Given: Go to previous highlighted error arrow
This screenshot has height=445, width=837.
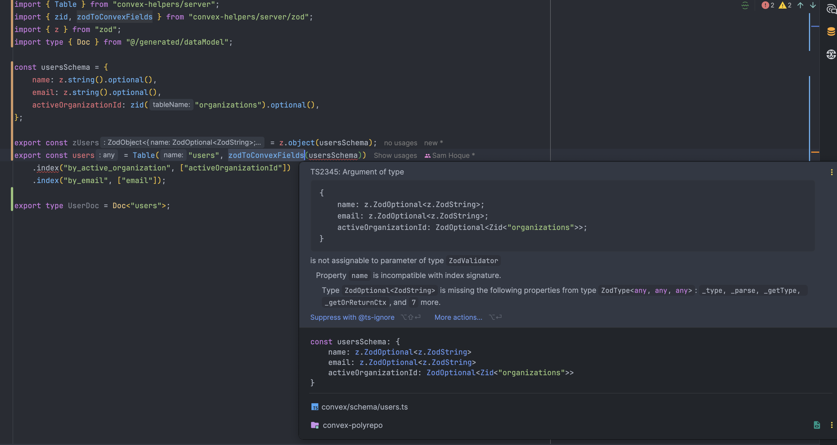Looking at the screenshot, I should [x=800, y=5].
